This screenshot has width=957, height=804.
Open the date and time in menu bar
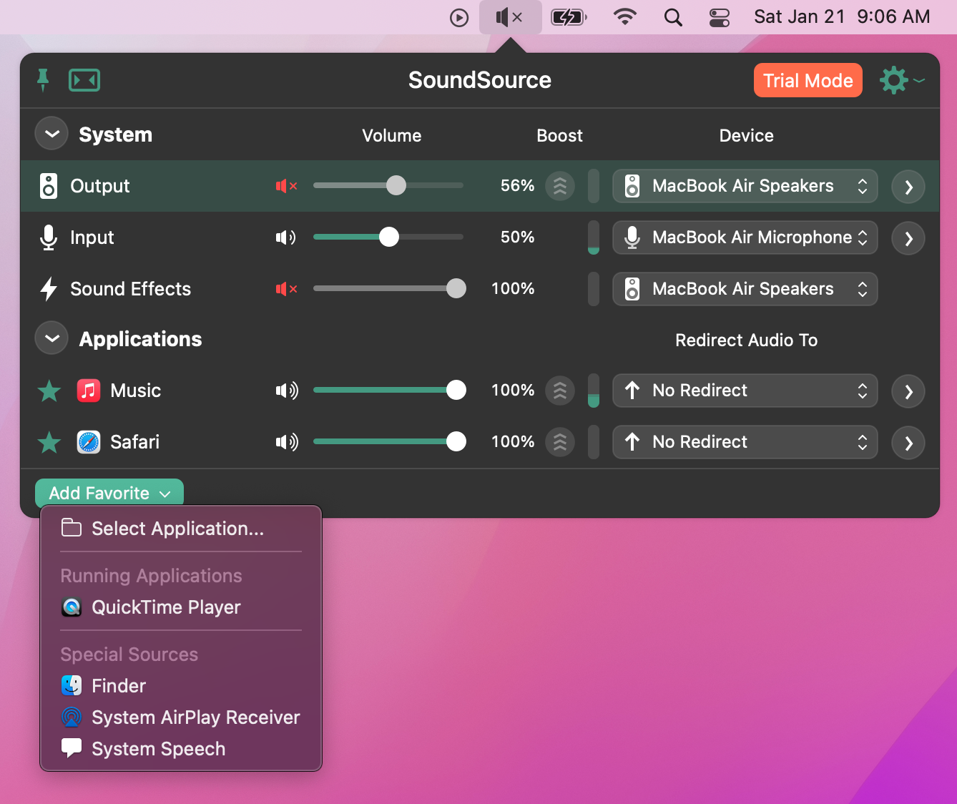[842, 17]
